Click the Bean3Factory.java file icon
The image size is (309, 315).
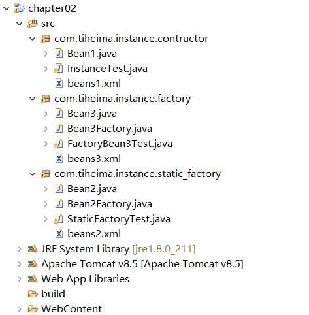[59, 129]
